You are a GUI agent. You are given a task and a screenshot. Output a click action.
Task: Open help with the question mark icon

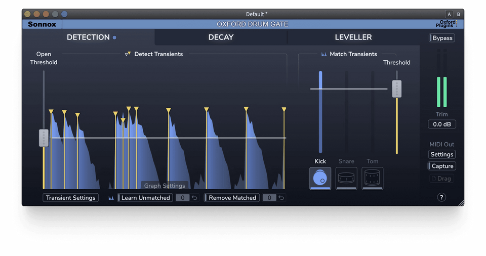click(x=441, y=197)
